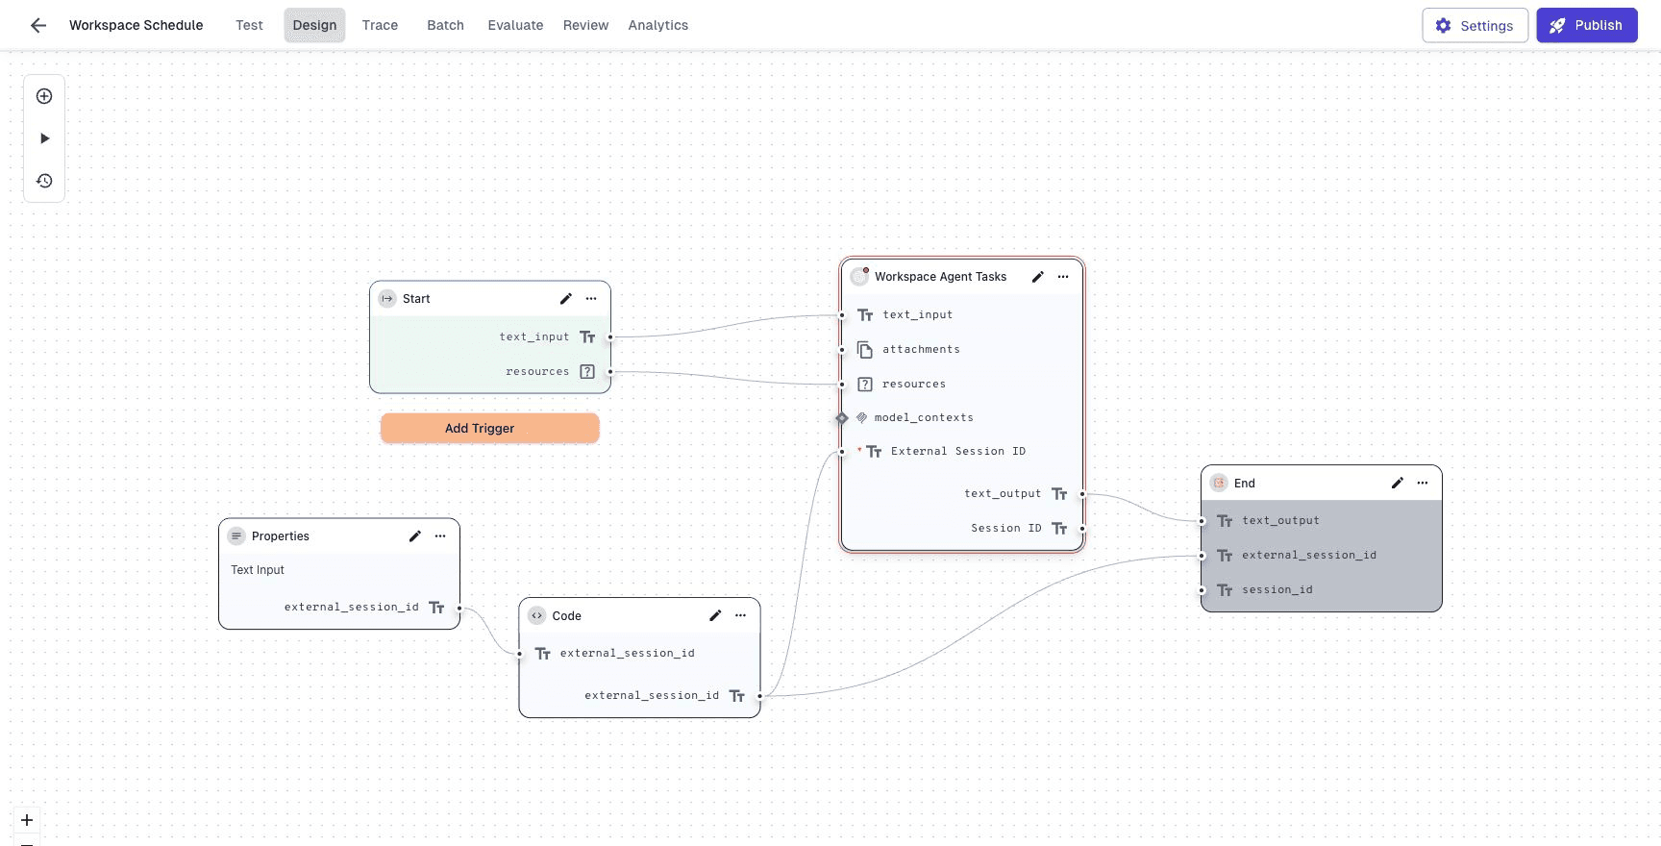Click agent attachments file icon

coord(865,350)
